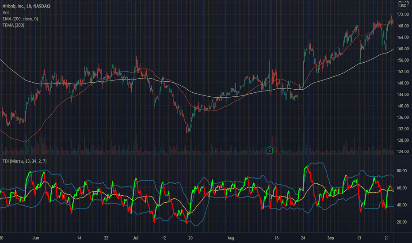
Task: Click the 160.00 price axis label
Action: point(403,49)
